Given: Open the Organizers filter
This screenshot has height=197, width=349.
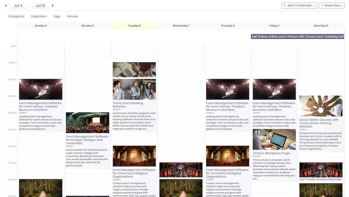Looking at the screenshot, I should click(39, 16).
